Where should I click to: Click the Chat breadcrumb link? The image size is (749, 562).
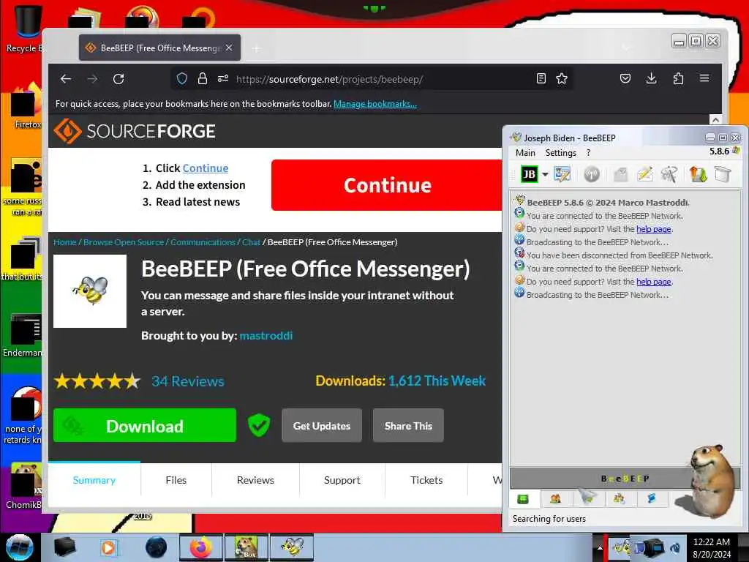pyautogui.click(x=252, y=242)
